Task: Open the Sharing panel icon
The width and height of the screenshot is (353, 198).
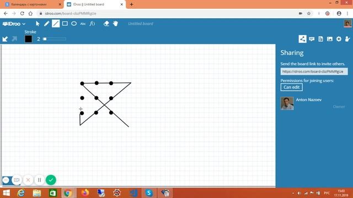Action: (x=302, y=39)
